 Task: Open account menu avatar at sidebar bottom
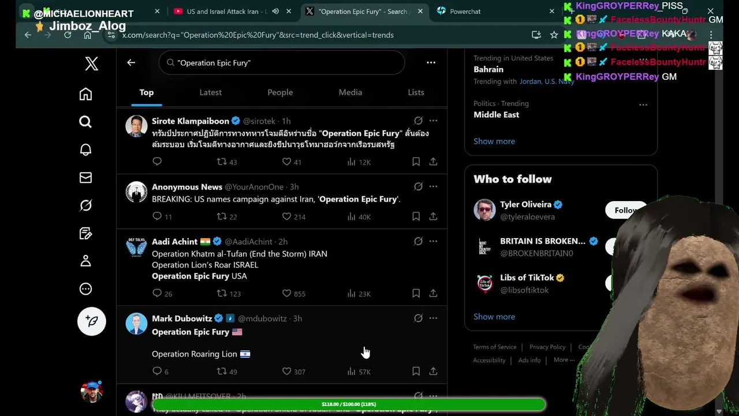point(92,392)
